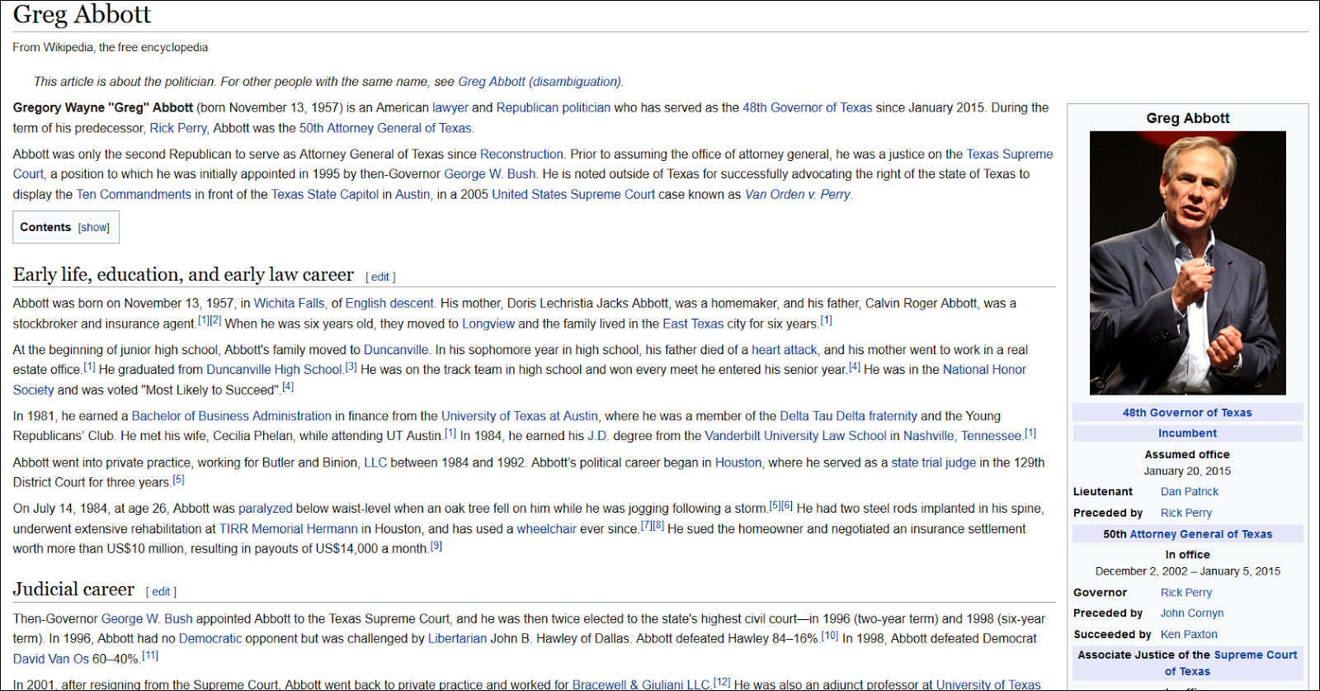This screenshot has height=691, width=1320.
Task: Open 'John Cornyn' link in infobox
Action: click(1192, 613)
